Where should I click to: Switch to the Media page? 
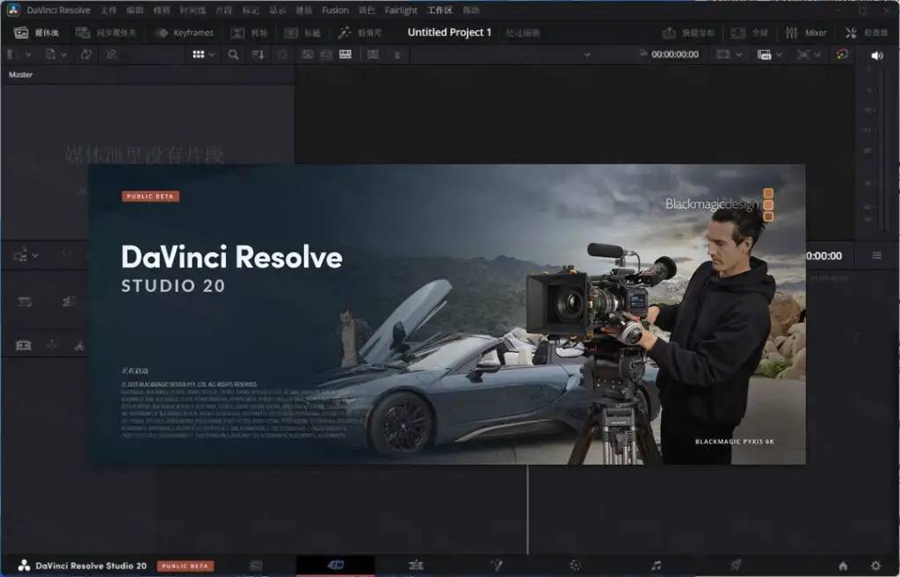(256, 566)
